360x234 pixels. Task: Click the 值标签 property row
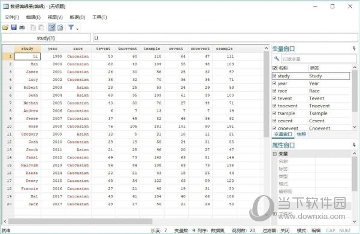click(314, 191)
